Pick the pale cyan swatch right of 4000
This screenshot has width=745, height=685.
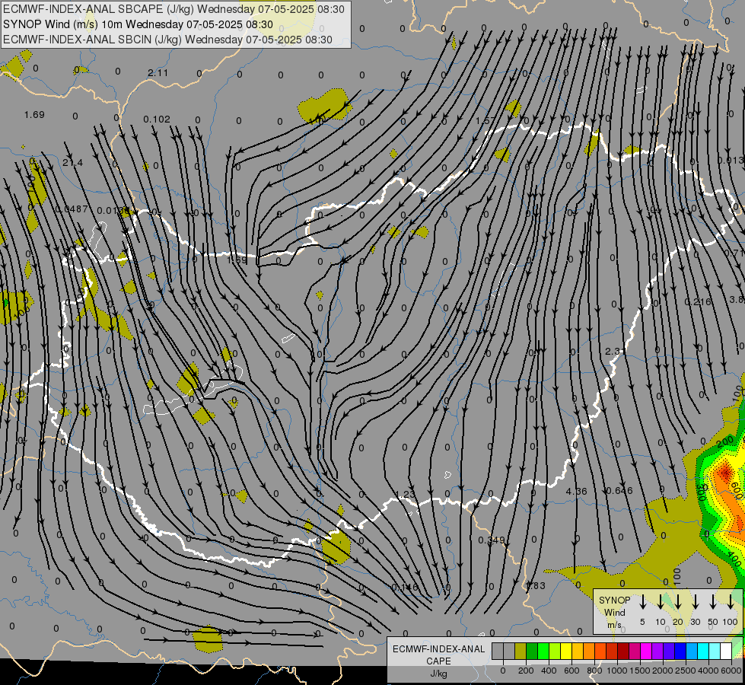coord(715,651)
